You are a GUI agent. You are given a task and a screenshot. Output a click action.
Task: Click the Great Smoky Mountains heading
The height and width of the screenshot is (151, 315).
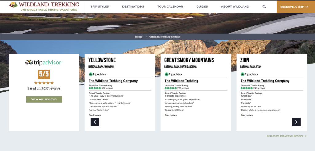[189, 60]
